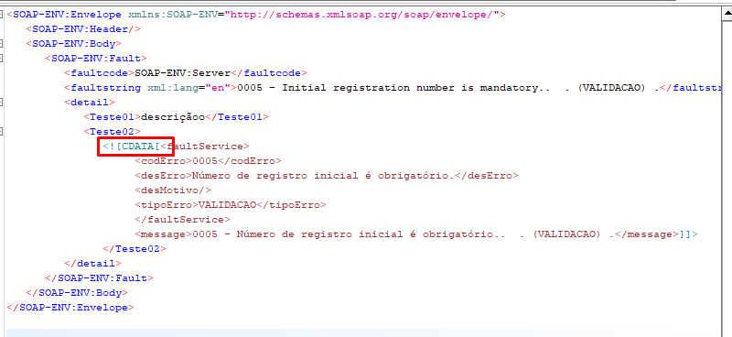Screen dimensions: 732x337
Task: Click the codErro value 0005
Action: (x=205, y=161)
